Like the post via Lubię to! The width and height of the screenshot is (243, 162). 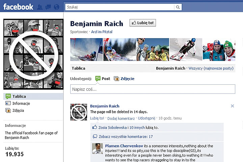click(97, 118)
